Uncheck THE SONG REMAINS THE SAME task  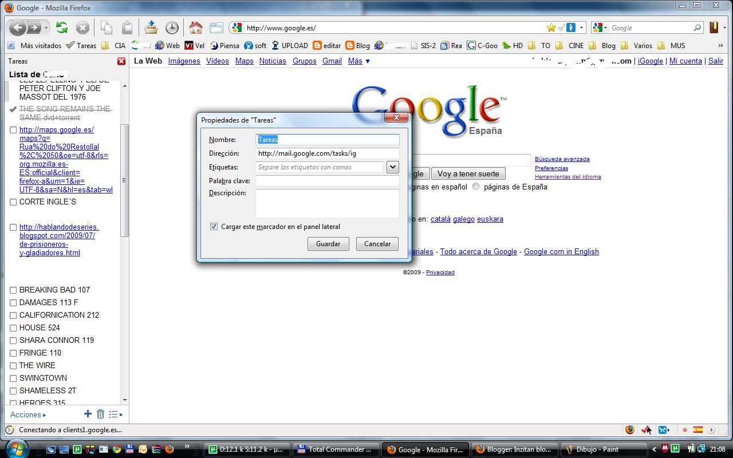[13, 109]
